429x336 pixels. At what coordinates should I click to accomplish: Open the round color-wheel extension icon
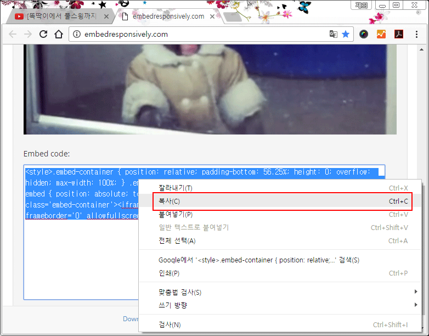tap(364, 34)
